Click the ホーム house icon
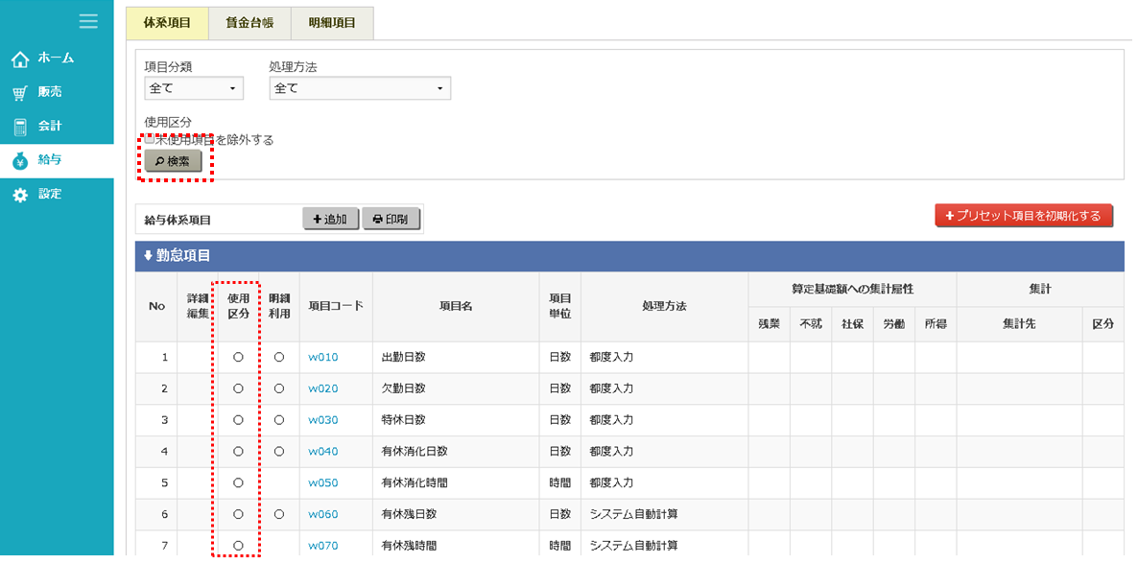Image resolution: width=1138 pixels, height=564 pixels. click(x=19, y=59)
